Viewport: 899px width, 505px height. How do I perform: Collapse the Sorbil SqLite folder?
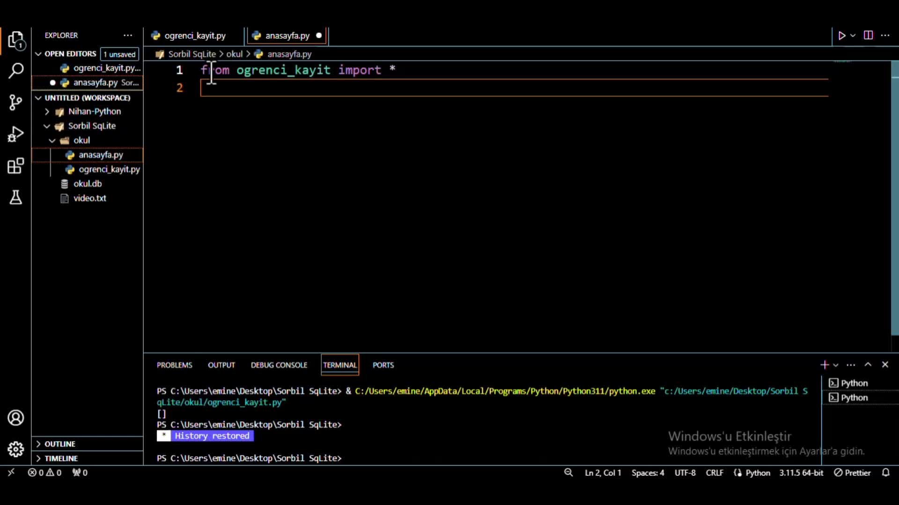(88, 126)
